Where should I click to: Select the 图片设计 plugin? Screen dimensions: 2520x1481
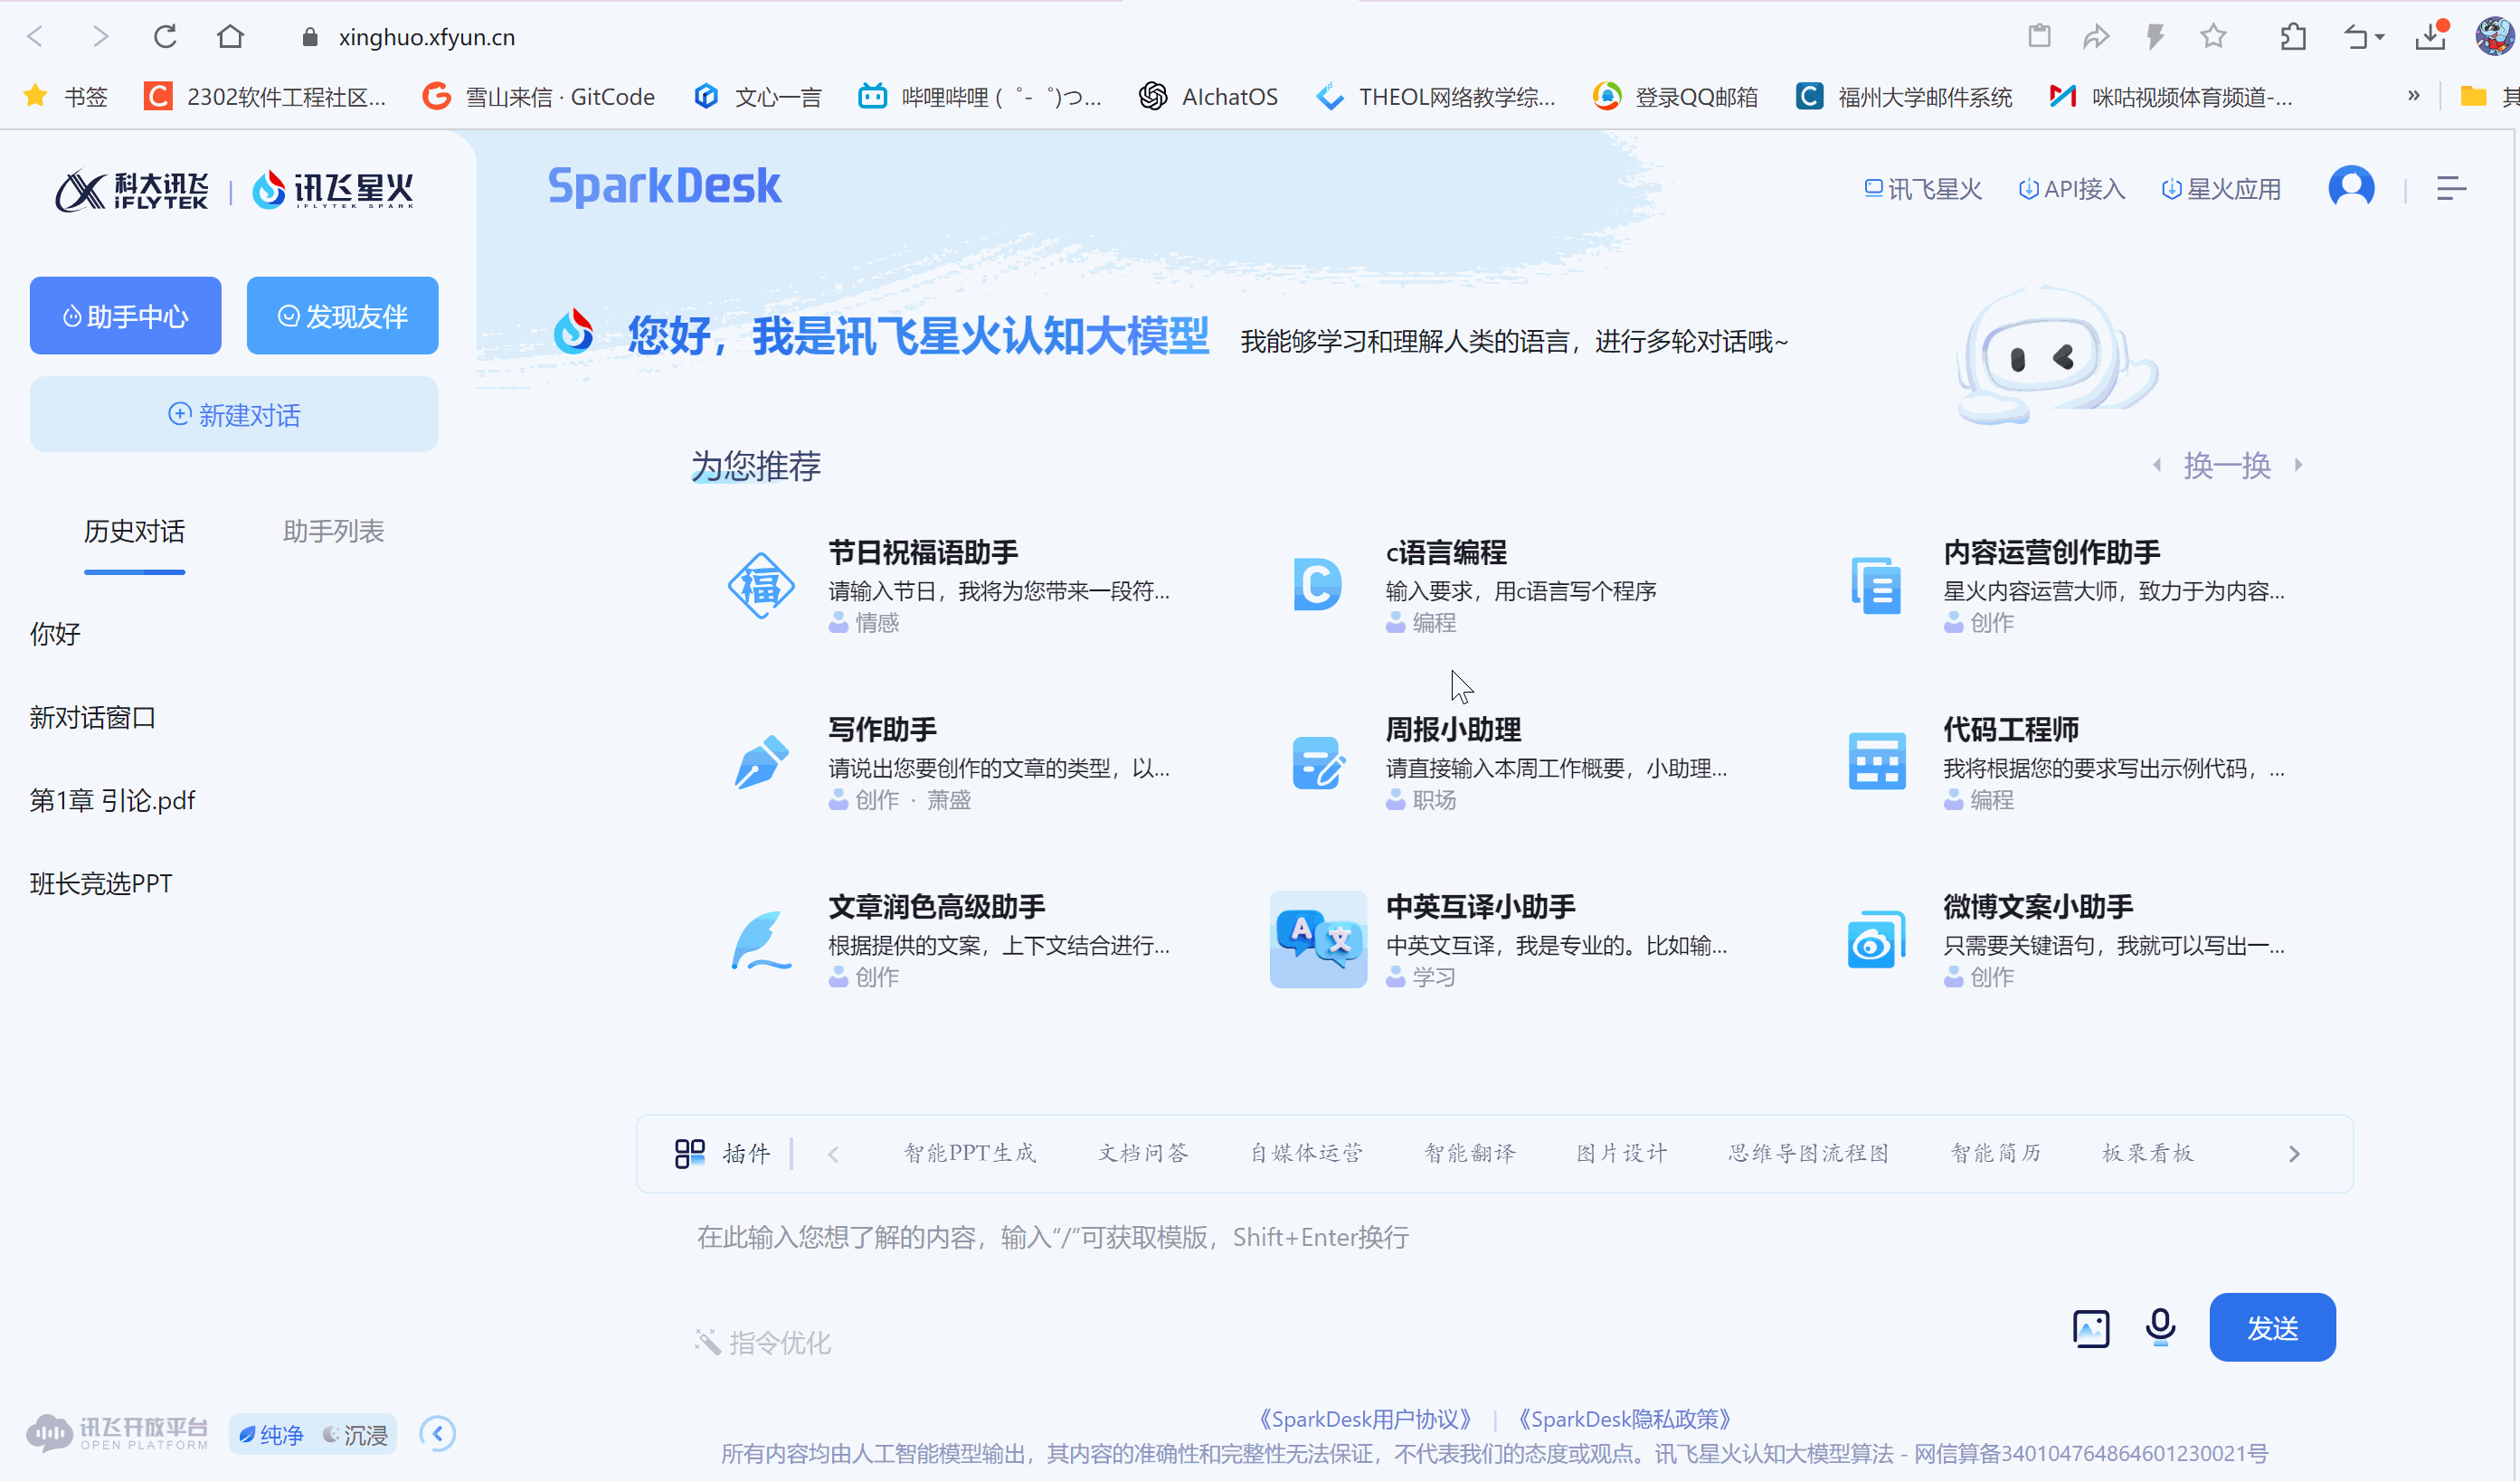(1622, 1153)
